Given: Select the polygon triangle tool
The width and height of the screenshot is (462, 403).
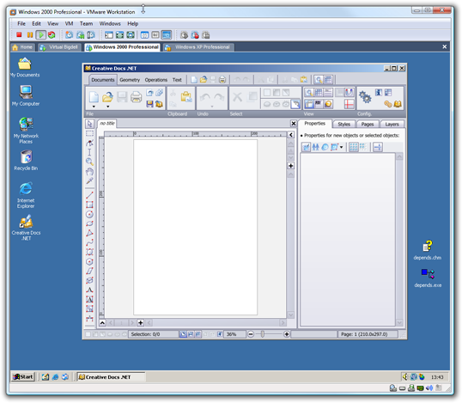Looking at the screenshot, I should pyautogui.click(x=89, y=233).
